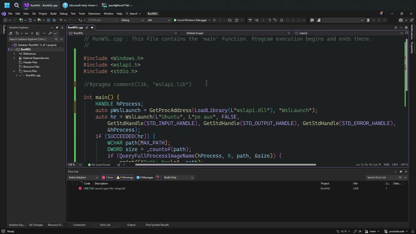The height and width of the screenshot is (234, 416).
Task: Toggle the Preview Selected Items icon
Action: pyautogui.click(x=38, y=33)
